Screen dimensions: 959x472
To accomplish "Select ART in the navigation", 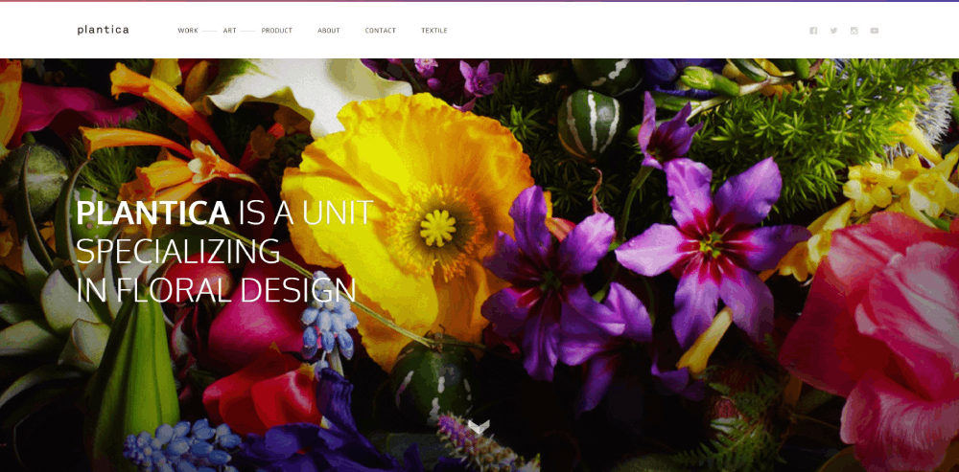I will 229,31.
